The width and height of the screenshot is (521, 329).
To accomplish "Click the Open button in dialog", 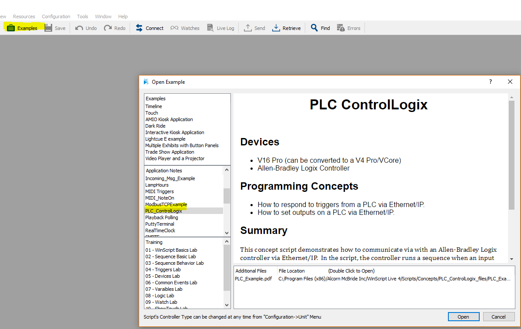I will [463, 317].
